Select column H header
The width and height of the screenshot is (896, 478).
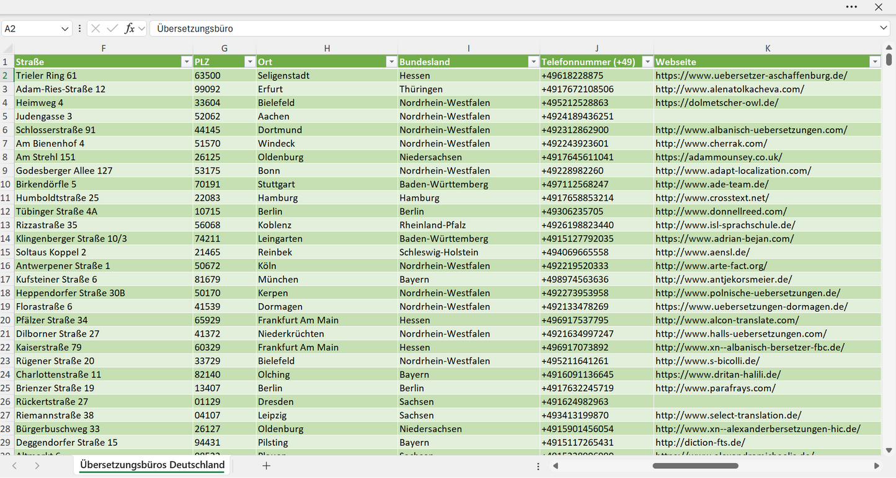click(327, 48)
